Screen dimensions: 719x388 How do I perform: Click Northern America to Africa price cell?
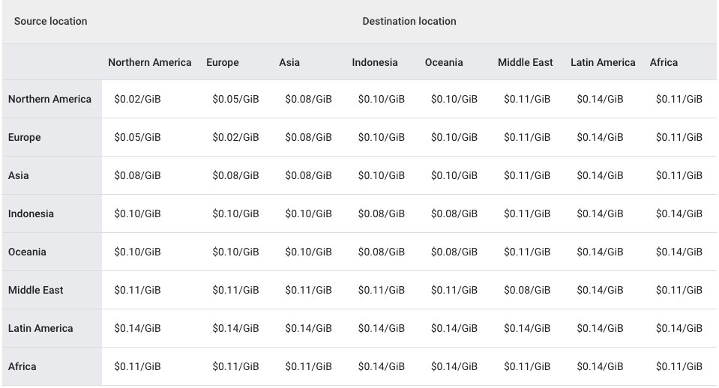679,99
